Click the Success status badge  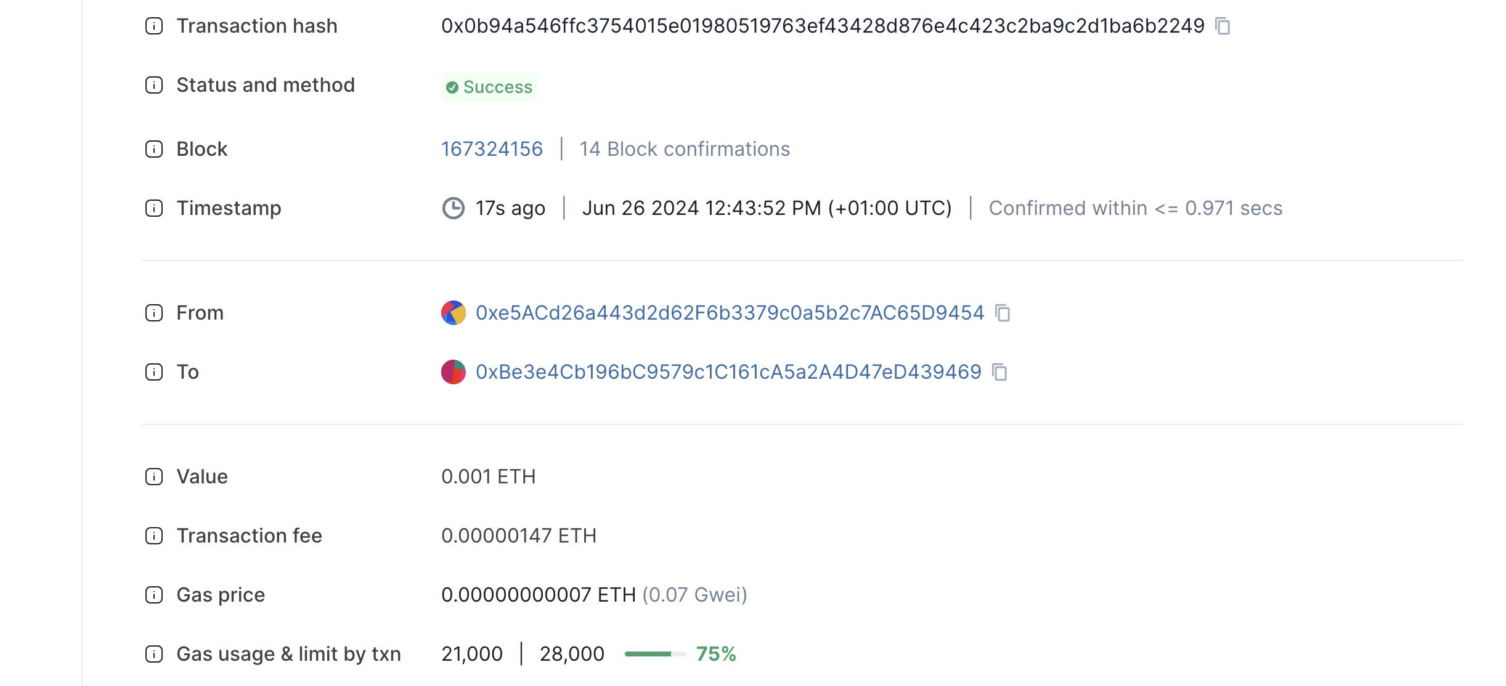(x=489, y=87)
